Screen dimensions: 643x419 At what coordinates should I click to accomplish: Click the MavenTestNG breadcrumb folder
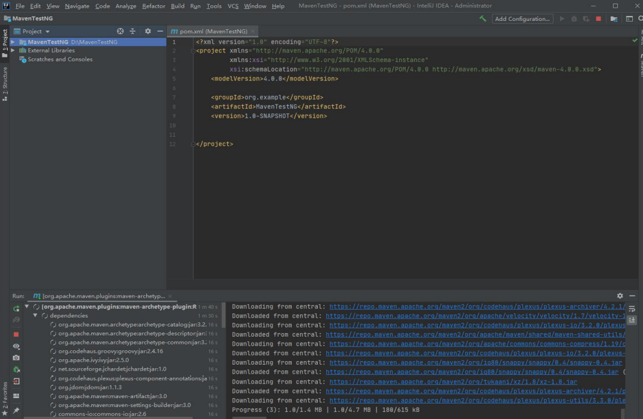pos(28,19)
